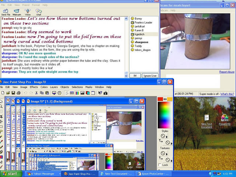Open PowerDVD desktop shortcut
The image size is (236, 177).
click(225, 120)
